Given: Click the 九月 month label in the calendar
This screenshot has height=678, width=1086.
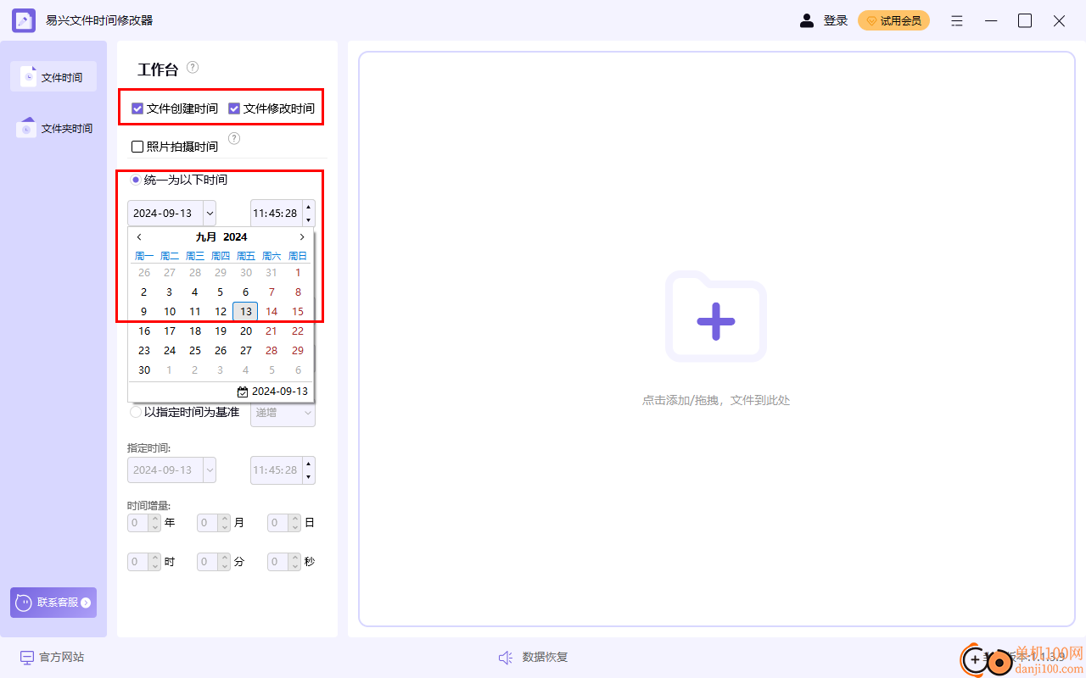Looking at the screenshot, I should (x=206, y=236).
